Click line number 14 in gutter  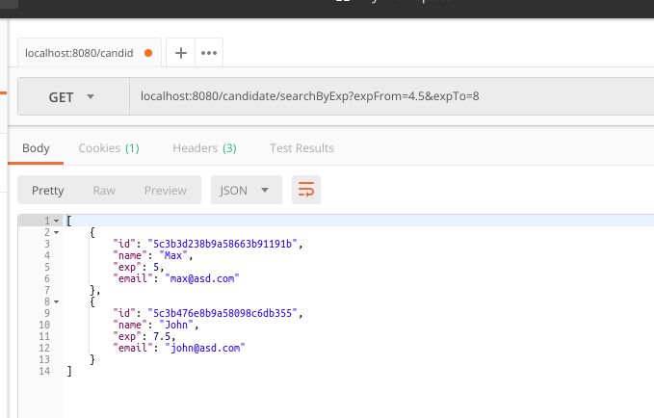[44, 371]
